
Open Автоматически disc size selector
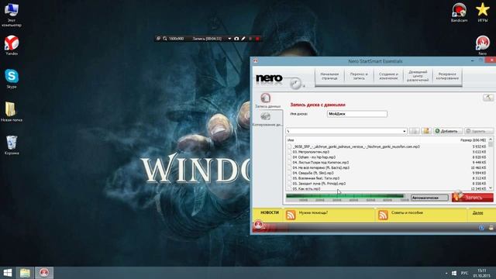429,198
